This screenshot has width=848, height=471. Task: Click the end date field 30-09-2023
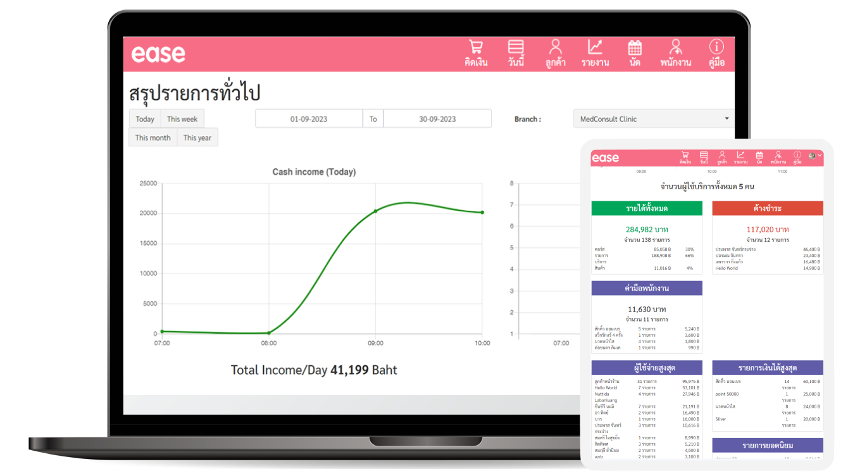coord(437,119)
